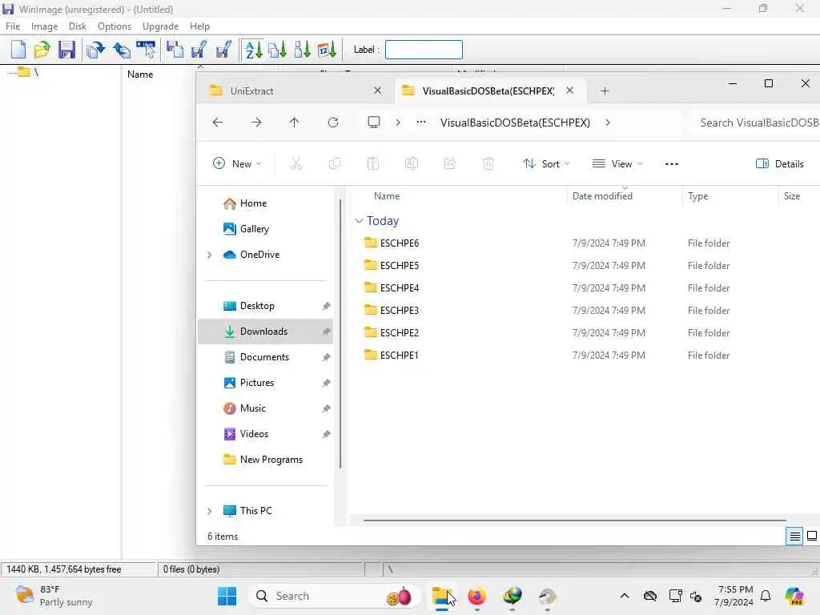Expand OneDrive in navigation pane
The width and height of the screenshot is (820, 615).
(209, 255)
